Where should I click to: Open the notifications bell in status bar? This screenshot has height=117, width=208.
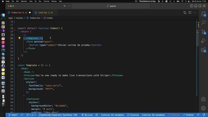[x=204, y=115]
